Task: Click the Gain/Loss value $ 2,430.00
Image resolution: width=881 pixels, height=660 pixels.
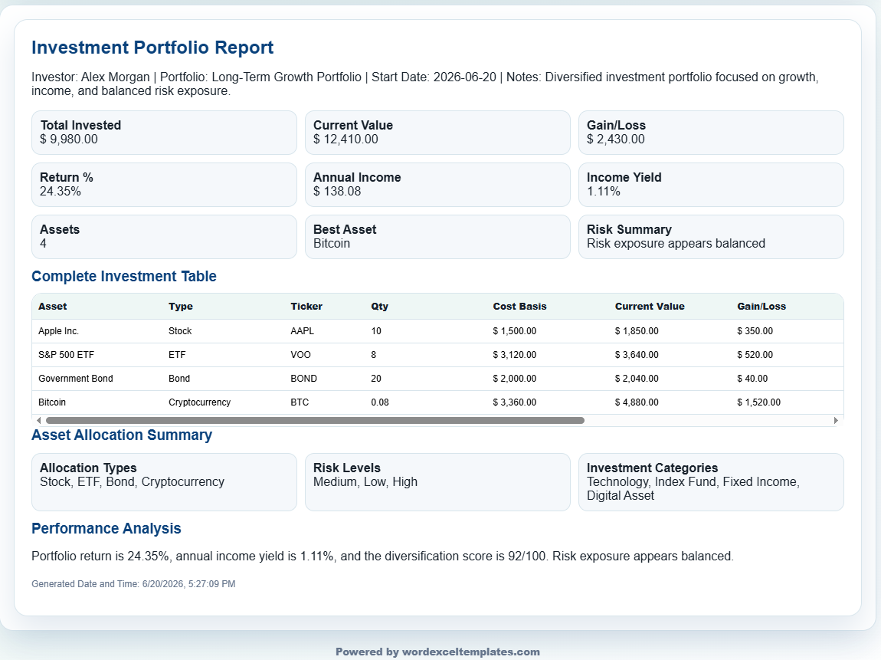Action: tap(616, 140)
